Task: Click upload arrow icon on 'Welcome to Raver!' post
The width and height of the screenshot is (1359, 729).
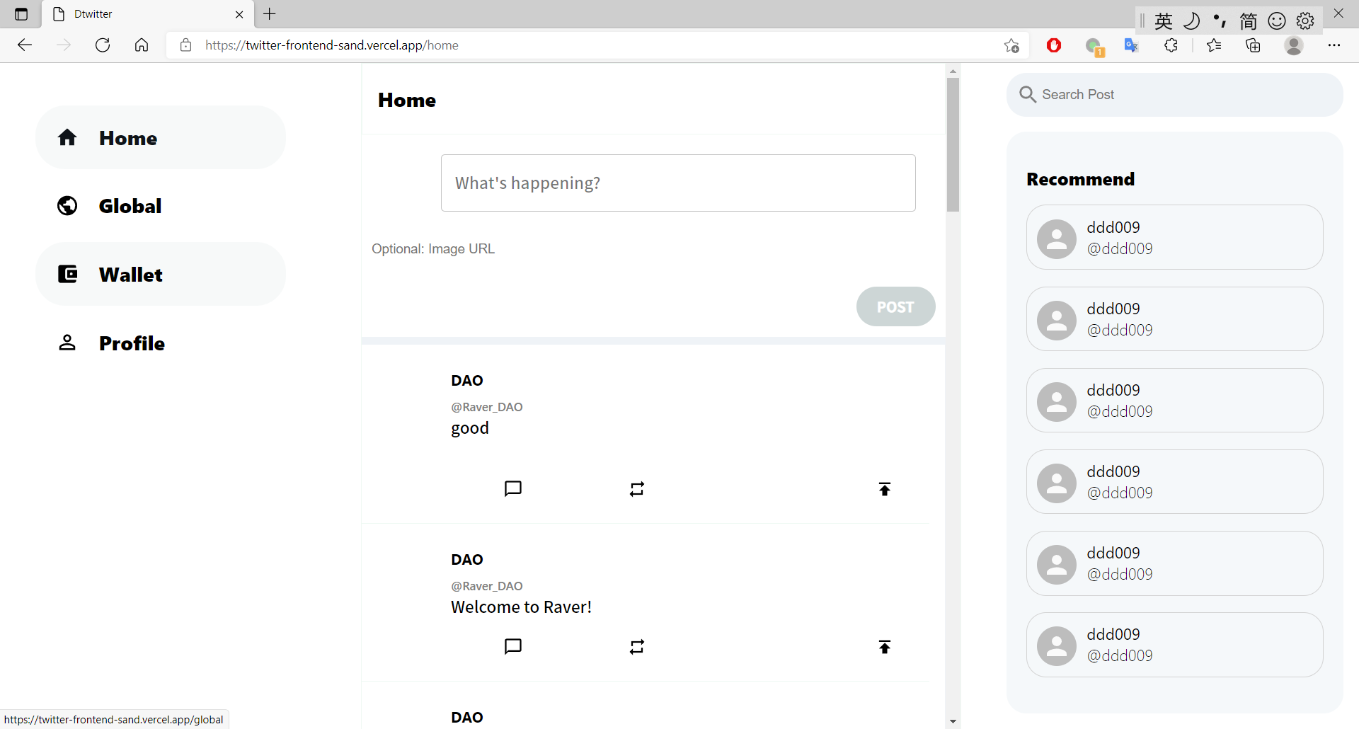Action: click(885, 647)
